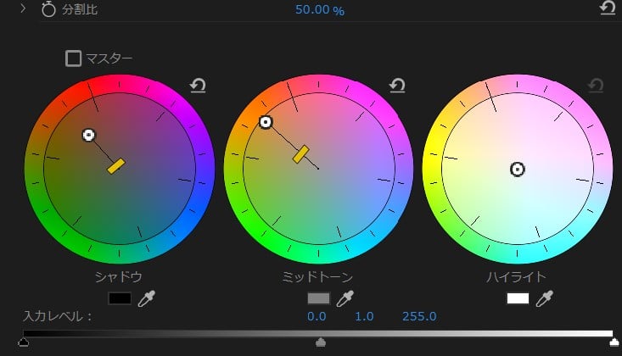Click the 分割比 label text
Image resolution: width=622 pixels, height=356 pixels.
[x=80, y=9]
